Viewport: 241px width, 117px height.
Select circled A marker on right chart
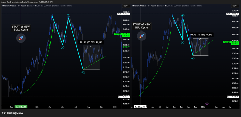click(x=183, y=43)
